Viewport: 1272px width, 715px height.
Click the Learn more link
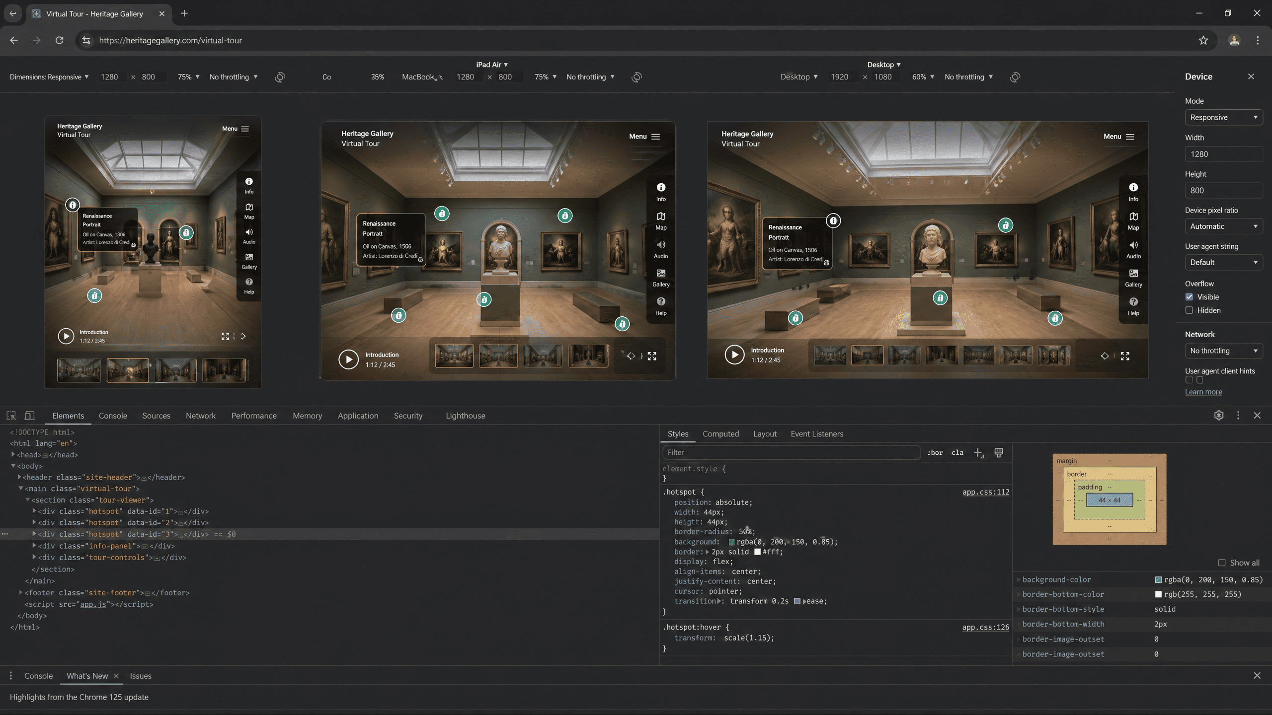point(1203,392)
